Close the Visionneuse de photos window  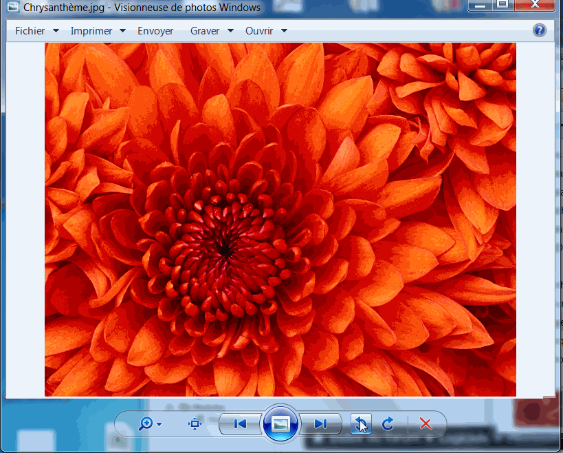(x=535, y=5)
